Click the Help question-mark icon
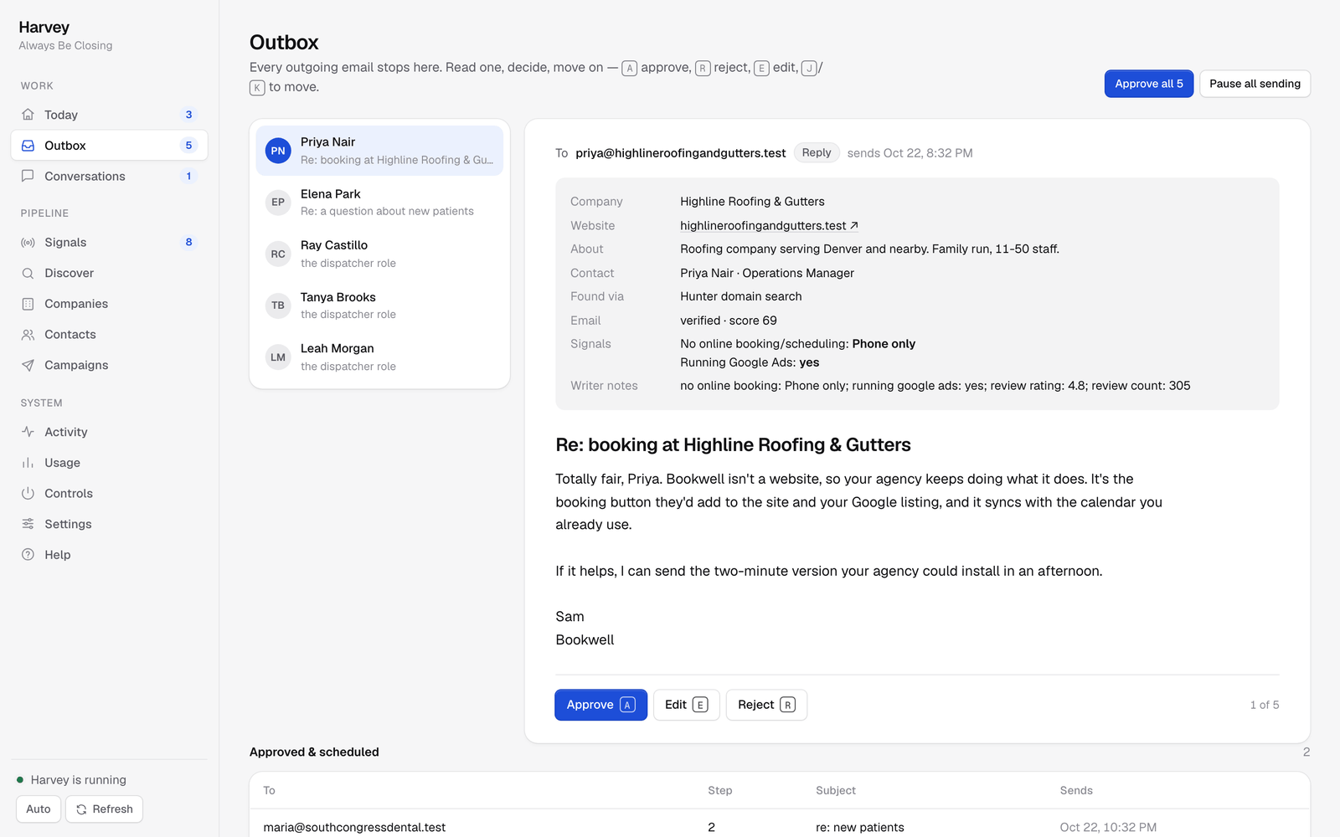Viewport: 1340px width, 837px height. pyautogui.click(x=28, y=555)
